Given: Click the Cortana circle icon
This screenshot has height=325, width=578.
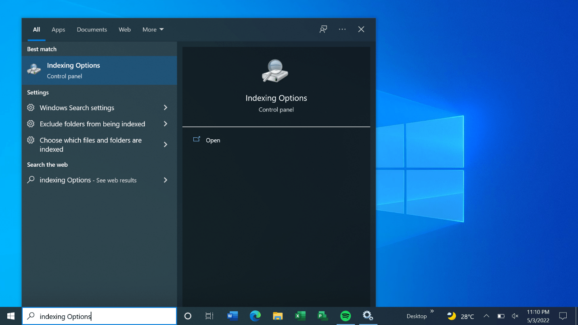Looking at the screenshot, I should [x=188, y=316].
